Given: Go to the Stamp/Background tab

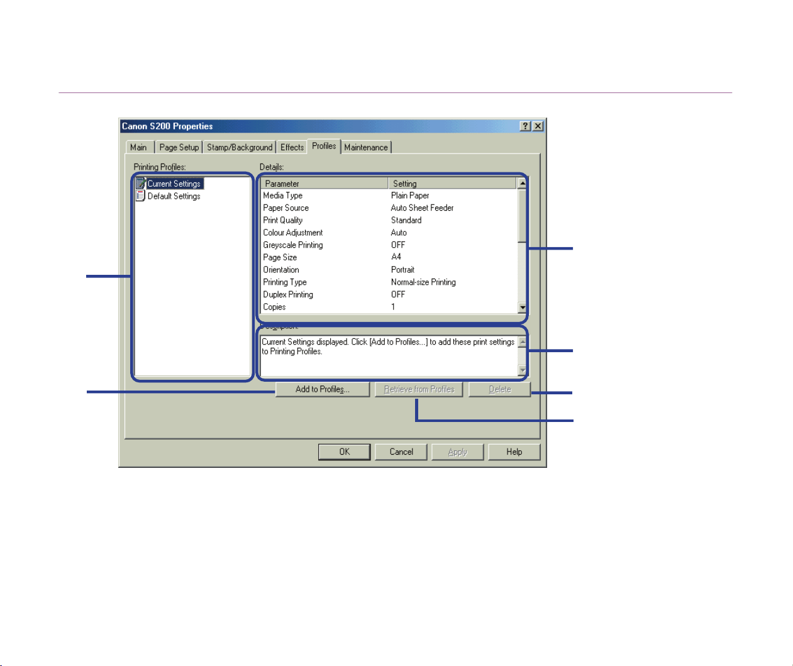Looking at the screenshot, I should tap(240, 147).
